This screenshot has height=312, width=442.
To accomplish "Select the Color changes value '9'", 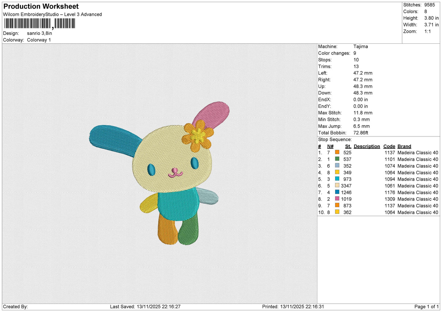I will coord(355,53).
